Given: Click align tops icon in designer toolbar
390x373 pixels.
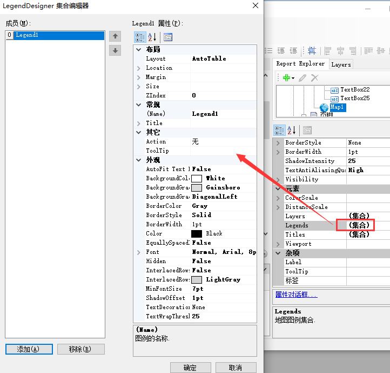Looking at the screenshot, I should coord(368,51).
